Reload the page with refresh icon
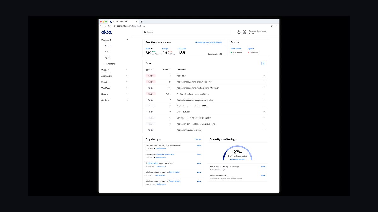Image resolution: width=378 pixels, height=212 pixels. click(x=109, y=26)
